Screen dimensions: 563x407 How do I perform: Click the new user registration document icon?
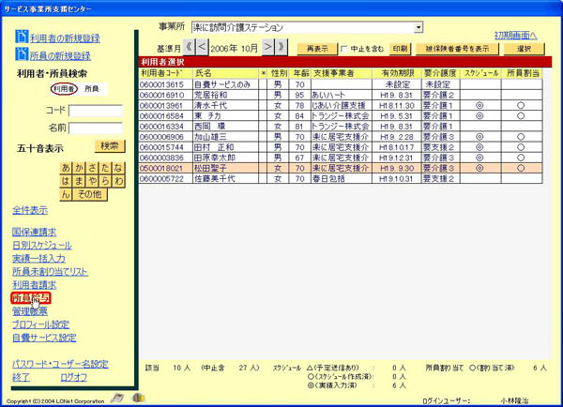[22, 37]
